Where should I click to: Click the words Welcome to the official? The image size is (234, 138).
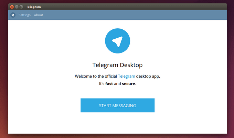tap(96, 76)
